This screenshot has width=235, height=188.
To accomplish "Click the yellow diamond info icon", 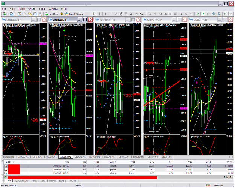I will [62, 14].
